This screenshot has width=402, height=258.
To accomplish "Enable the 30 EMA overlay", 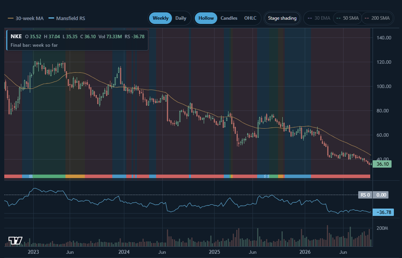I will pyautogui.click(x=319, y=18).
